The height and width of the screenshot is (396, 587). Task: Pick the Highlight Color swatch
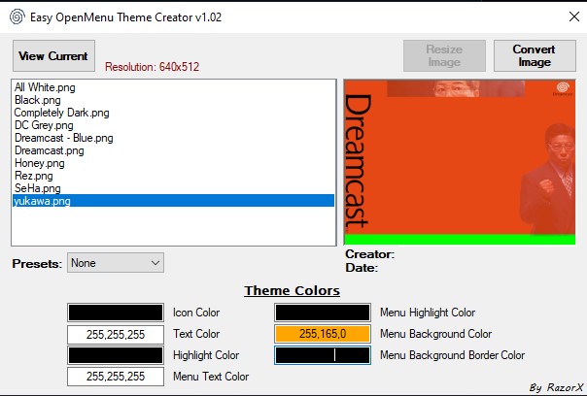(116, 355)
